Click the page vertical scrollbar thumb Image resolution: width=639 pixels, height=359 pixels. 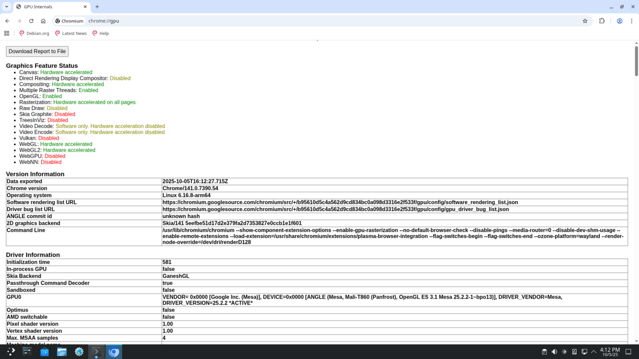click(x=636, y=61)
